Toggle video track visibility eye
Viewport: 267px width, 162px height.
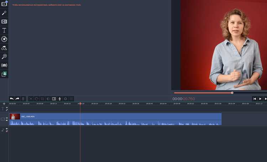coord(7,118)
